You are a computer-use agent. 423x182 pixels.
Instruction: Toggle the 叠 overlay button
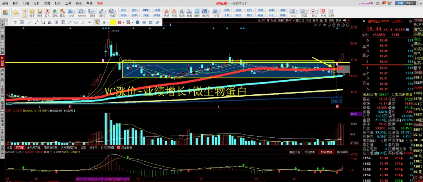click(x=322, y=20)
